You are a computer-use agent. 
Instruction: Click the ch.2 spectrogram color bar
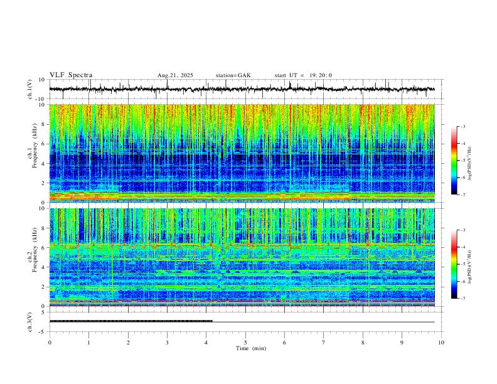[454, 264]
